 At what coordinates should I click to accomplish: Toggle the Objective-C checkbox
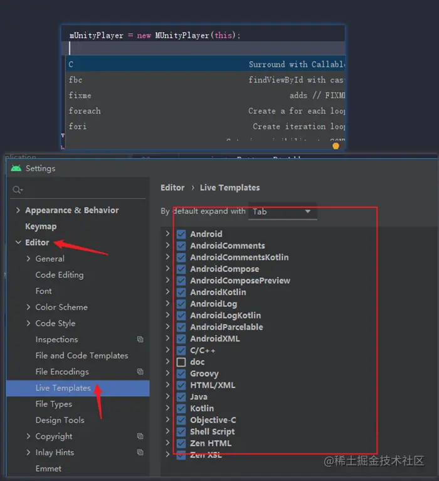[x=181, y=420]
